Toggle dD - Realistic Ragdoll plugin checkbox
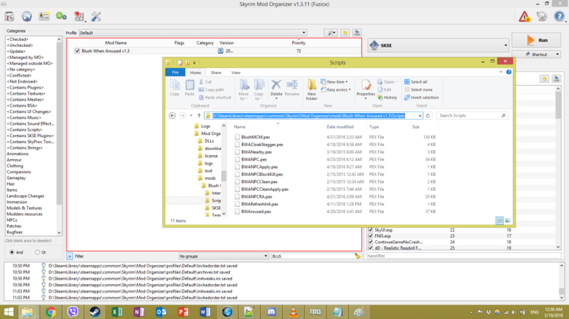Screen dimensions: 569x319 coord(370,248)
